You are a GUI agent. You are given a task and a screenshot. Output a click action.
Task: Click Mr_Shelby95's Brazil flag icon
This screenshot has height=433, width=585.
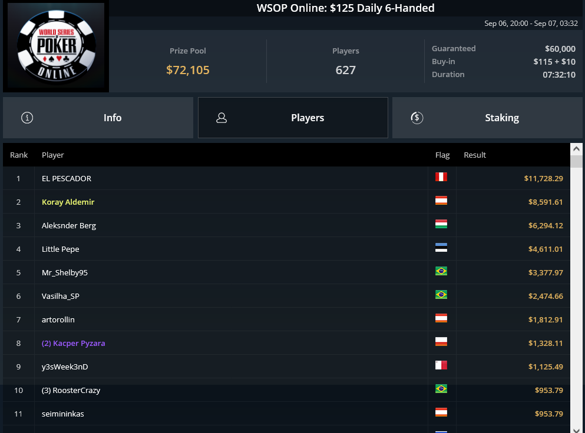441,271
